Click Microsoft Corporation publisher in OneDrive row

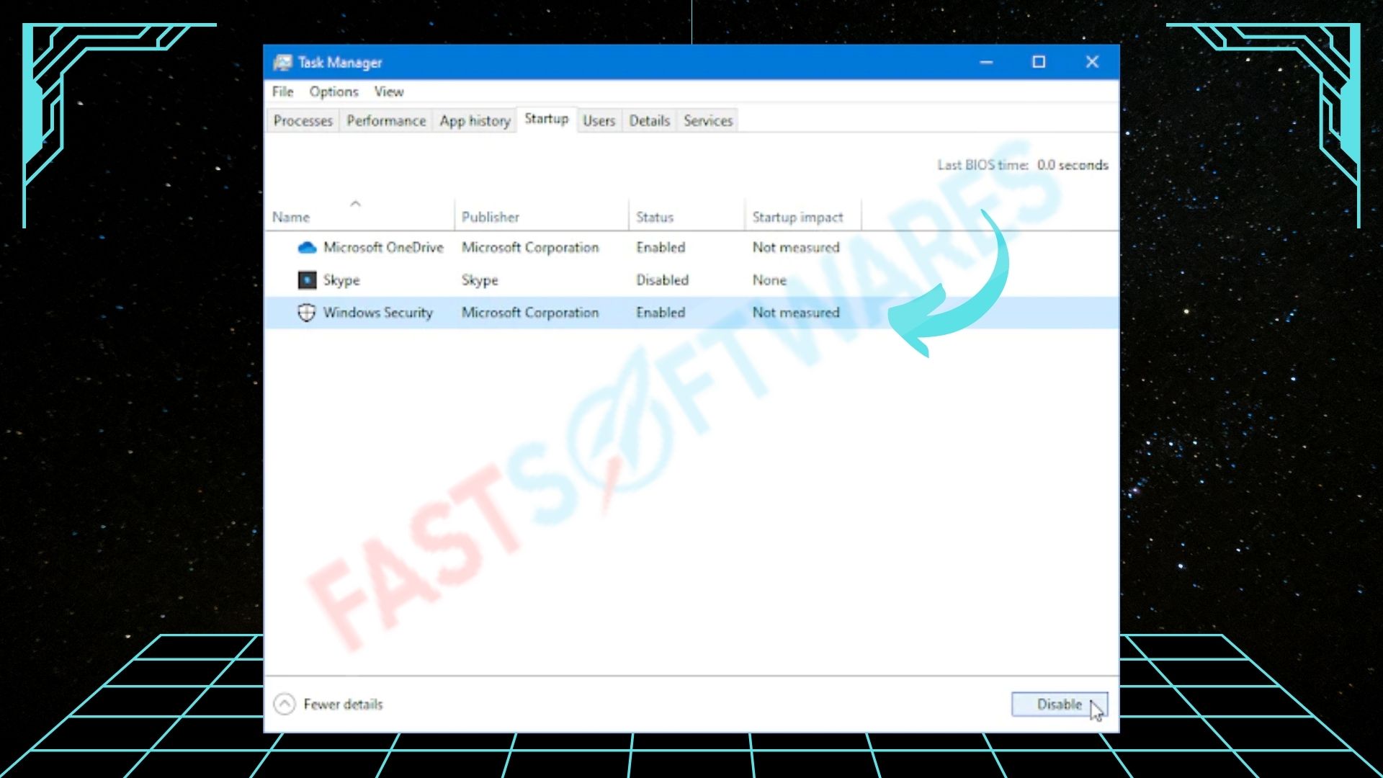530,247
